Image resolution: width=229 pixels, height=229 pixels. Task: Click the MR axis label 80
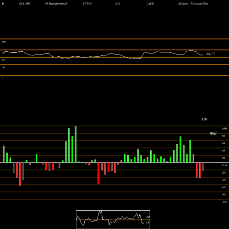(x=224, y=136)
